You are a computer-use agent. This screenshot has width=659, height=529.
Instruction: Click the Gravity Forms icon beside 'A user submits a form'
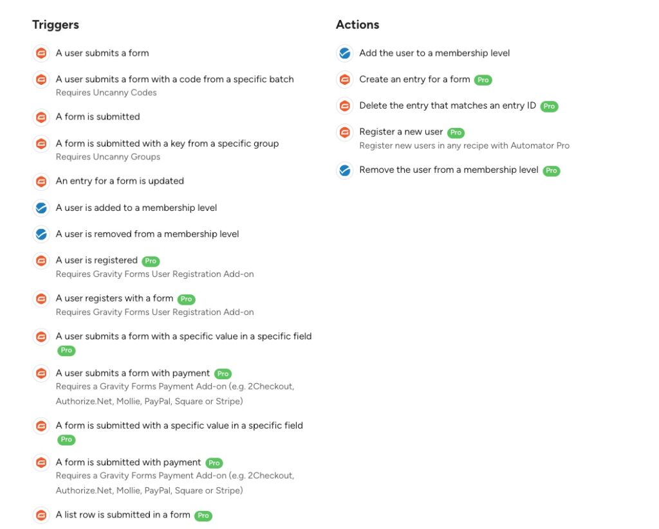[x=41, y=53]
